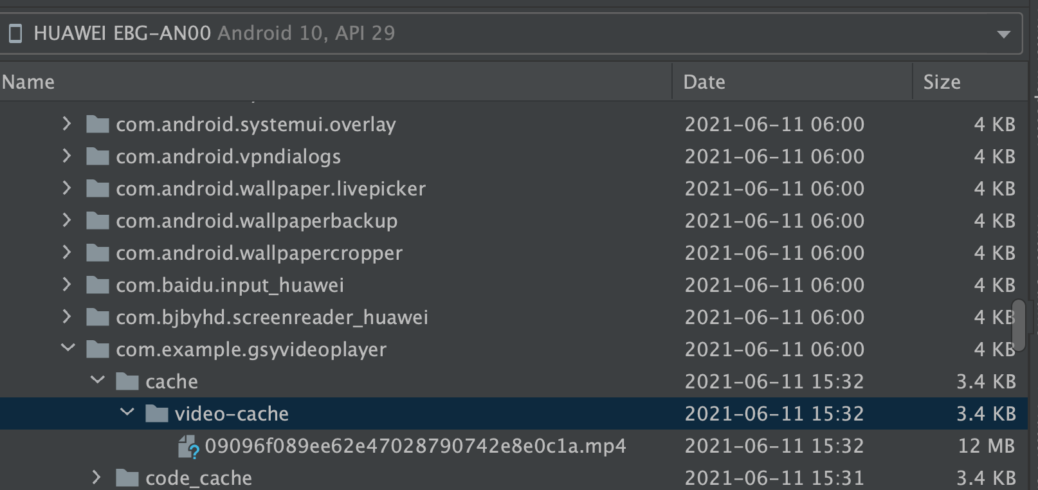This screenshot has height=490, width=1038.
Task: Click the folder icon next to cache
Action: click(129, 381)
